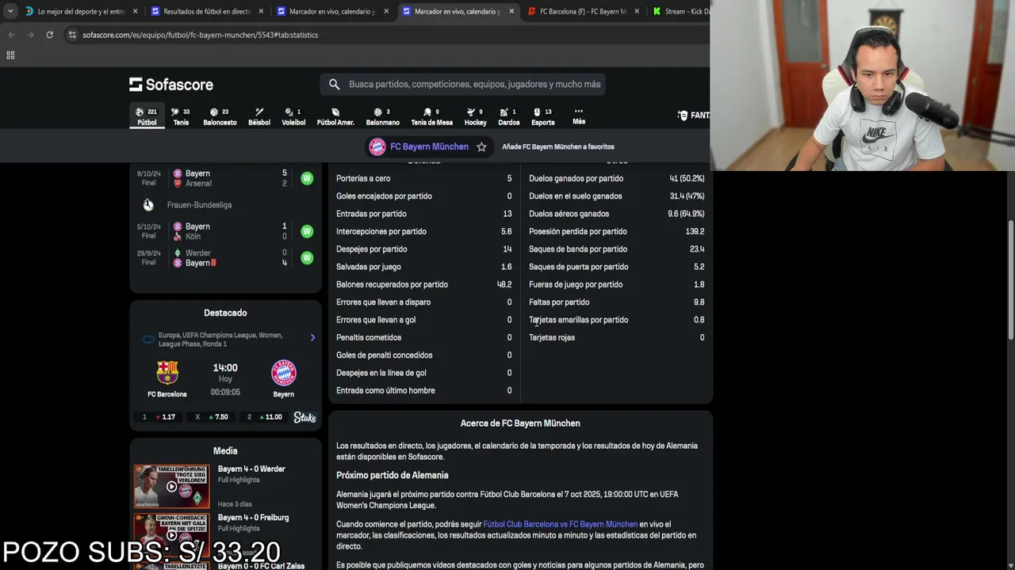Image resolution: width=1015 pixels, height=570 pixels.
Task: Click 'Añade FC Bayern München a favoritos' text
Action: pyautogui.click(x=558, y=146)
